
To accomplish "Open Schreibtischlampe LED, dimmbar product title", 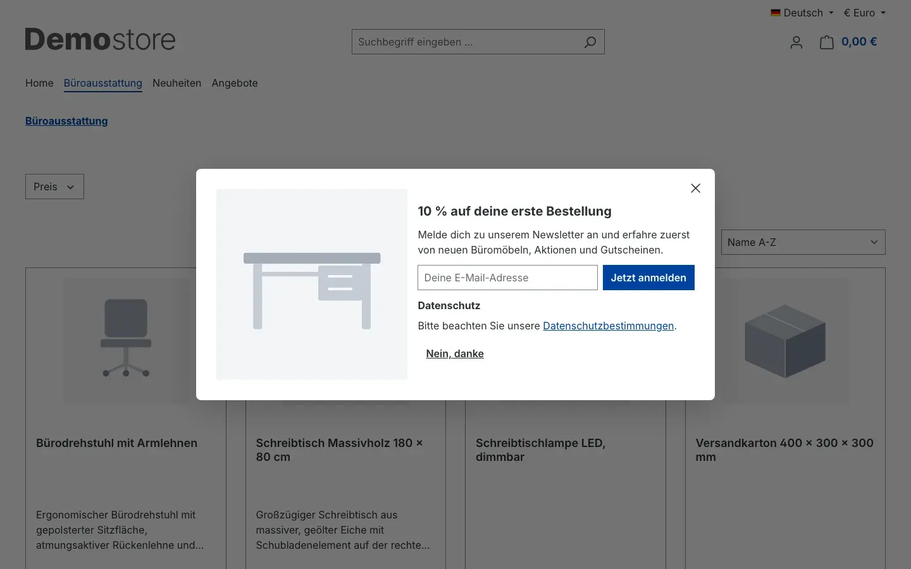I will click(540, 450).
